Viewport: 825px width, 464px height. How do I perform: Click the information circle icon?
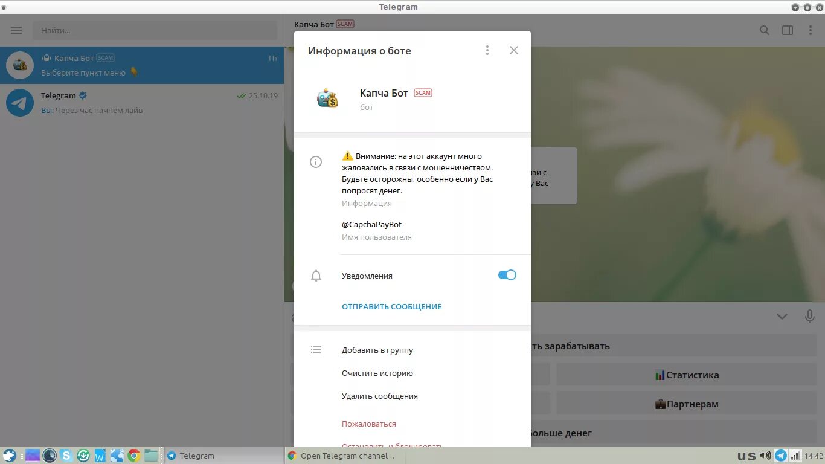(x=316, y=162)
